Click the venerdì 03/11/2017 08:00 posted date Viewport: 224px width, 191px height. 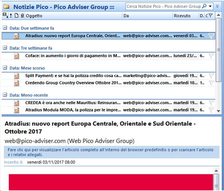51,162
